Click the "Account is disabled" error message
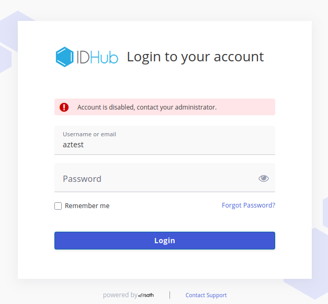Screen dimensions: 328x304 (x=146, y=107)
